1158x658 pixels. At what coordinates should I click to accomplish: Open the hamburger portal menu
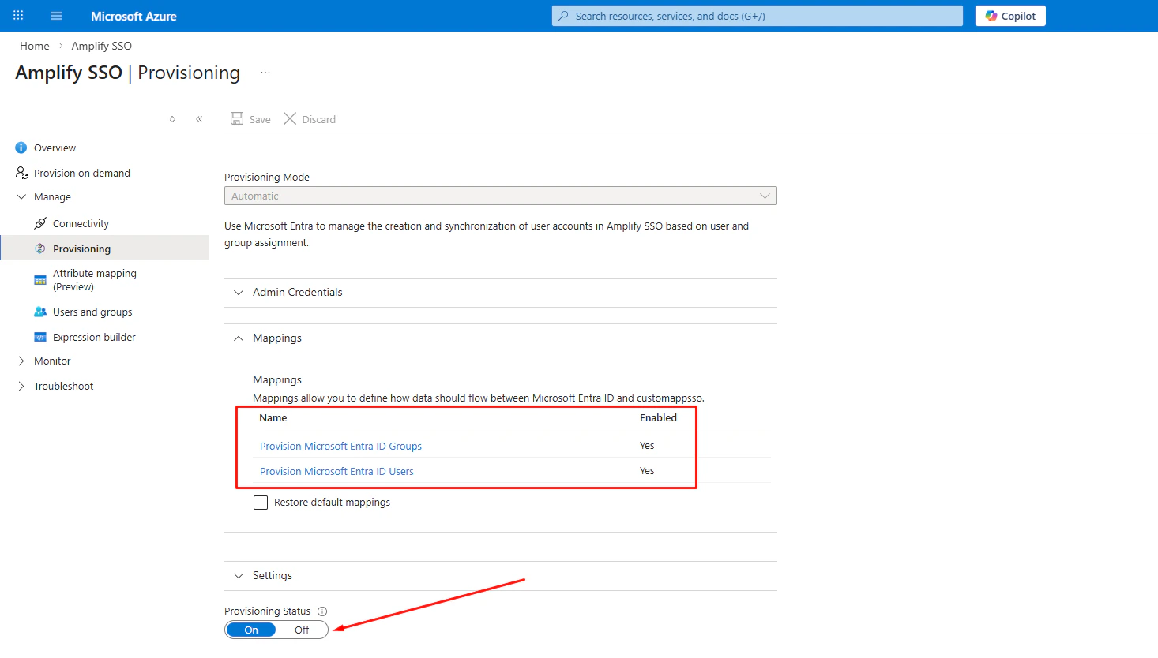56,16
